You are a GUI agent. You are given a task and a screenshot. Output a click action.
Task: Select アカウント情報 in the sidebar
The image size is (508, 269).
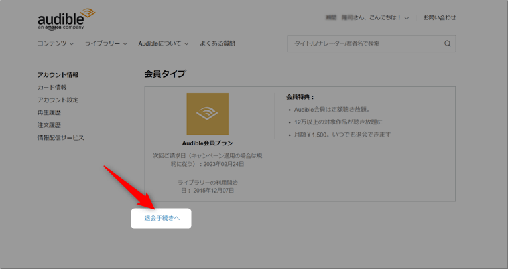point(58,75)
